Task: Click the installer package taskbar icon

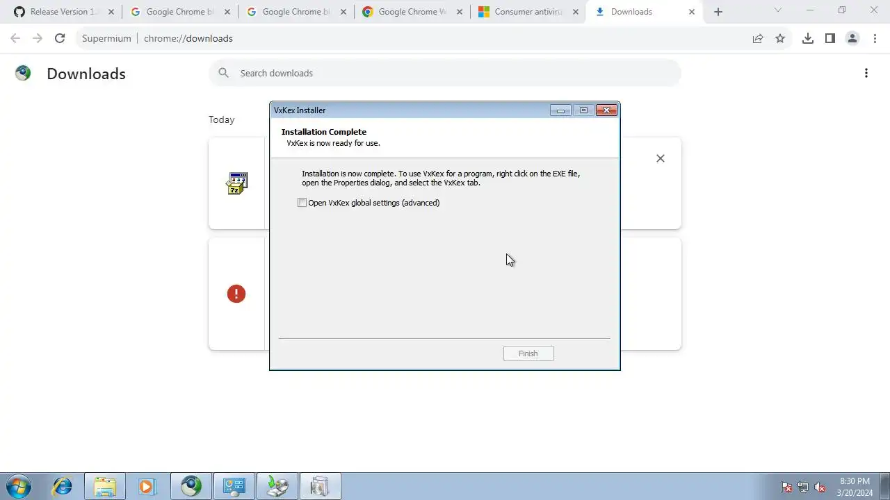Action: pyautogui.click(x=277, y=486)
